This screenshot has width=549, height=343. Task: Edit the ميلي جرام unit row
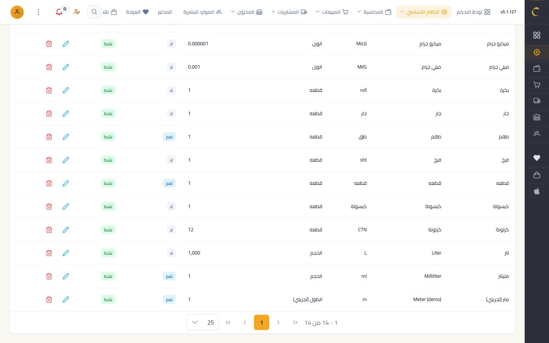[x=66, y=67]
